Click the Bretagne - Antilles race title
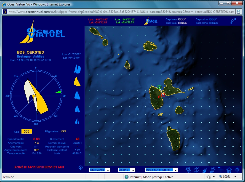Screen dimensions: 245x182 pyautogui.click(x=30, y=56)
